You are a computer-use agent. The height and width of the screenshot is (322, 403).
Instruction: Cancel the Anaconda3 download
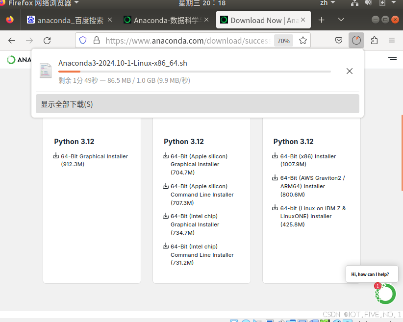pyautogui.click(x=349, y=71)
